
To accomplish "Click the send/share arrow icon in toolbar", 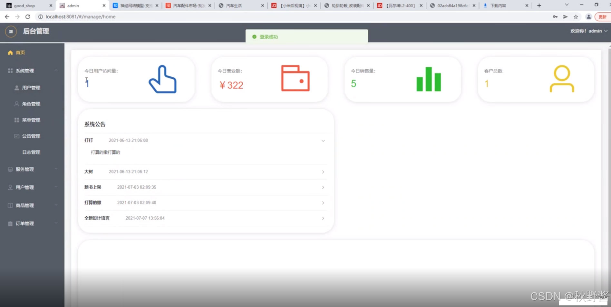I will pos(565,17).
